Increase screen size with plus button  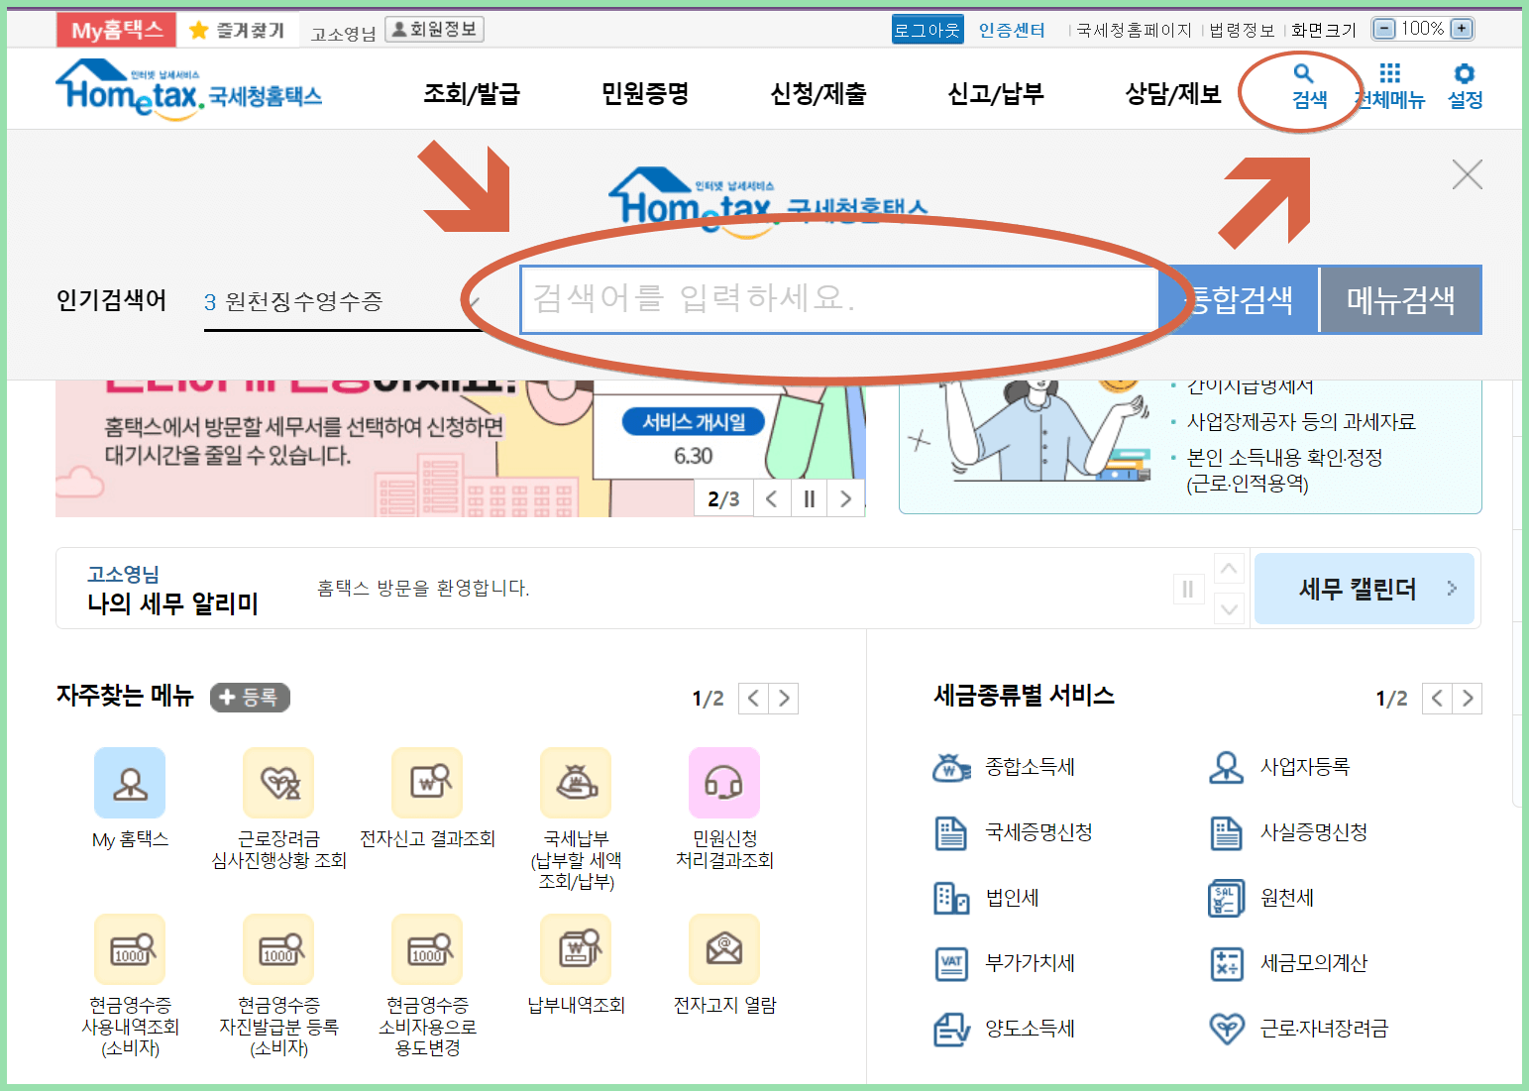(x=1462, y=29)
